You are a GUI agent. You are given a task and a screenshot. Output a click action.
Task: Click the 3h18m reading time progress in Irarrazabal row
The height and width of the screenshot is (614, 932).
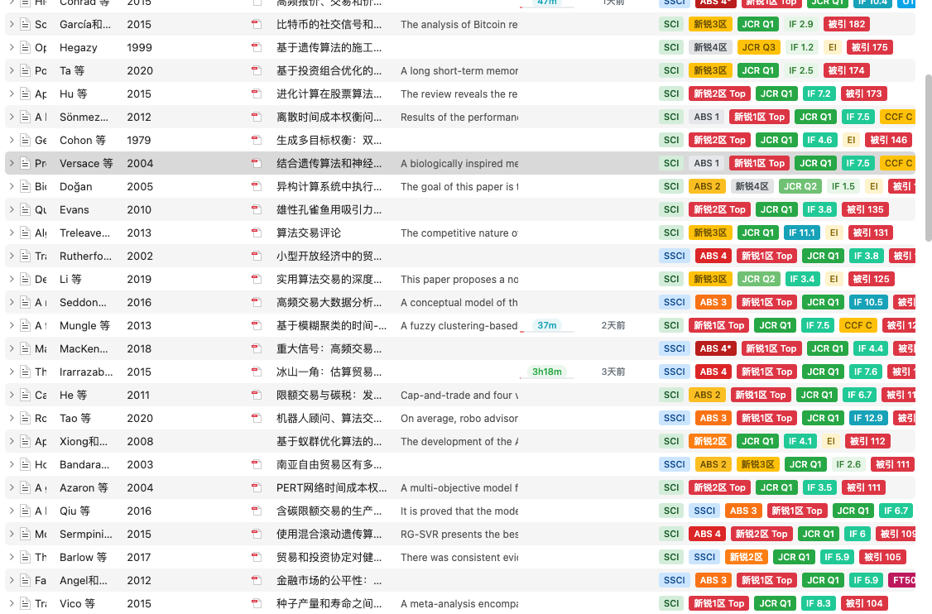pyautogui.click(x=547, y=372)
